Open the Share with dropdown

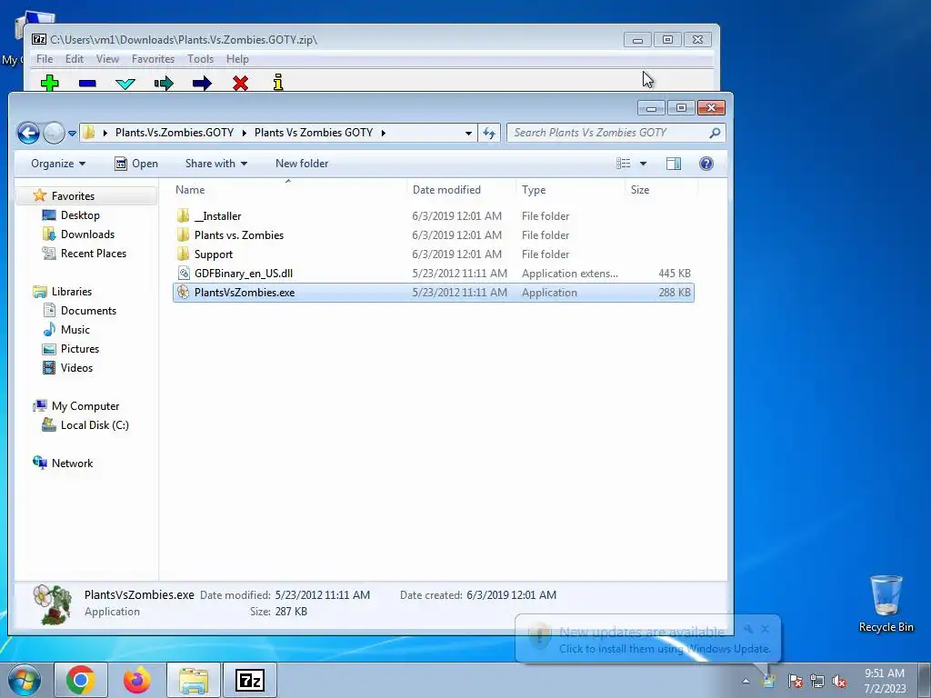[216, 164]
